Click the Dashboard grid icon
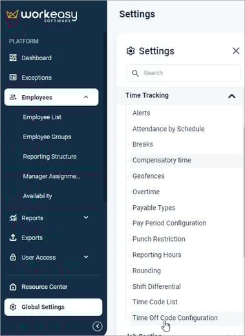Screen dimensions: 245x336 [x=13, y=58]
